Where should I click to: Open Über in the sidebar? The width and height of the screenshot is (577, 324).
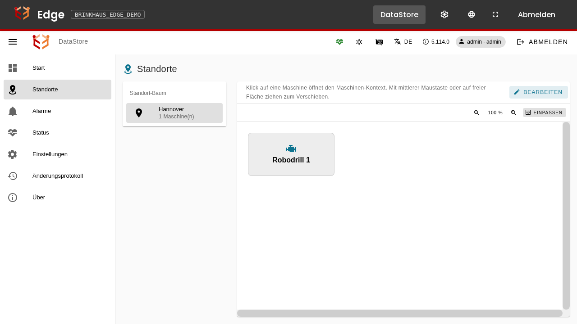tap(57, 198)
